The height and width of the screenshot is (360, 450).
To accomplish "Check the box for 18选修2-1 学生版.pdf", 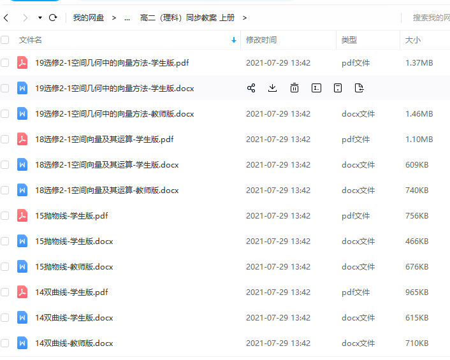I will [5, 139].
